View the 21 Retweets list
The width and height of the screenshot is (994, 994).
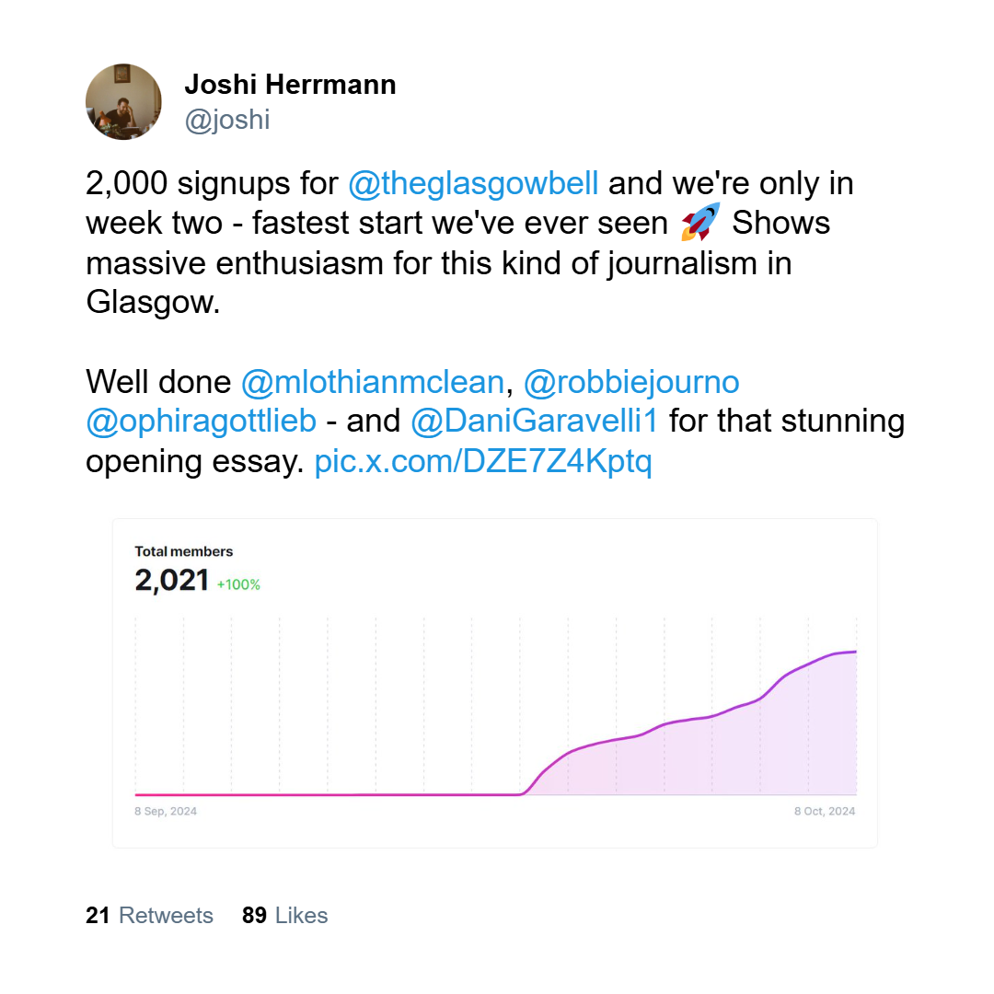pos(150,916)
